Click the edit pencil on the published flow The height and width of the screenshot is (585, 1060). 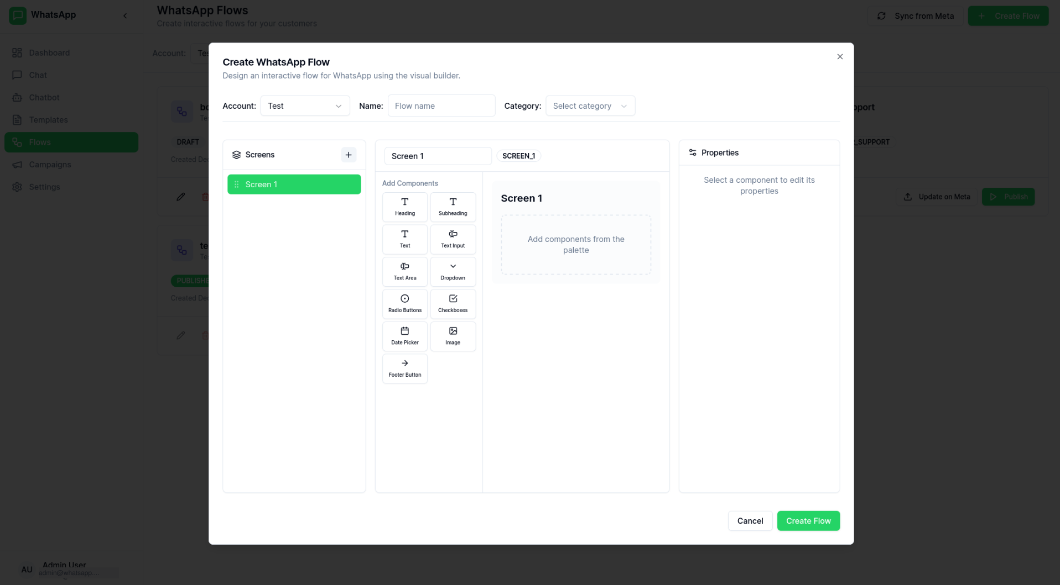tap(180, 335)
